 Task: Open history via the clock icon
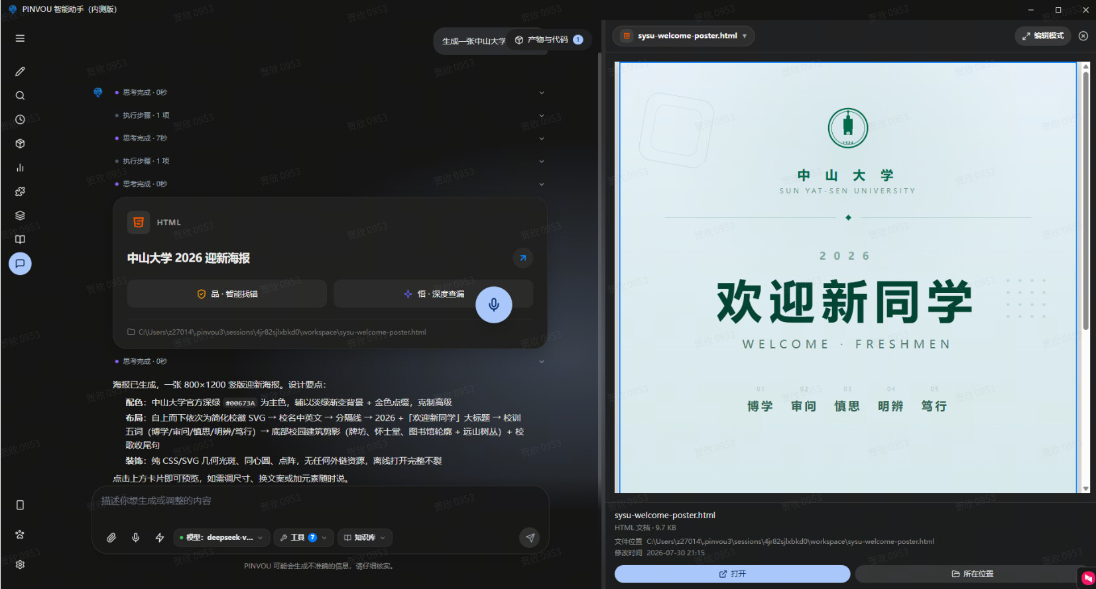tap(20, 119)
